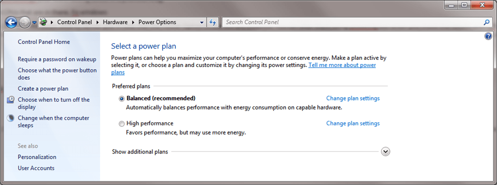
Task: Click the Power Options address bar icon
Action: tap(43, 22)
